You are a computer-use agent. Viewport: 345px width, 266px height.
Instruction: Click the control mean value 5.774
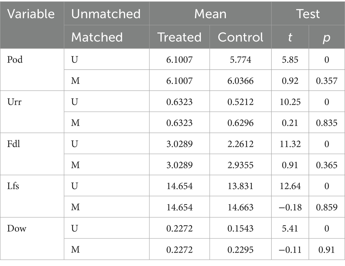point(240,60)
